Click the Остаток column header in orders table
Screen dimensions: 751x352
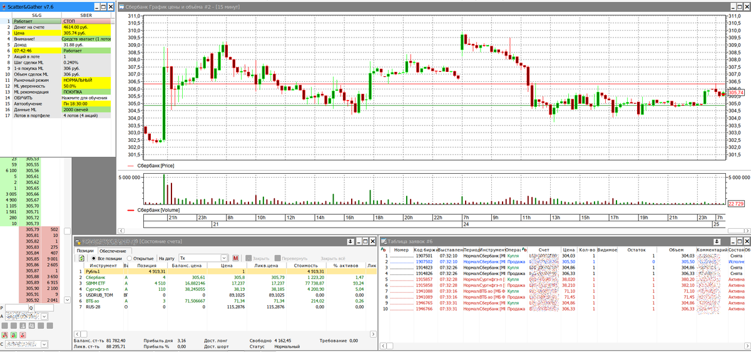[636, 249]
